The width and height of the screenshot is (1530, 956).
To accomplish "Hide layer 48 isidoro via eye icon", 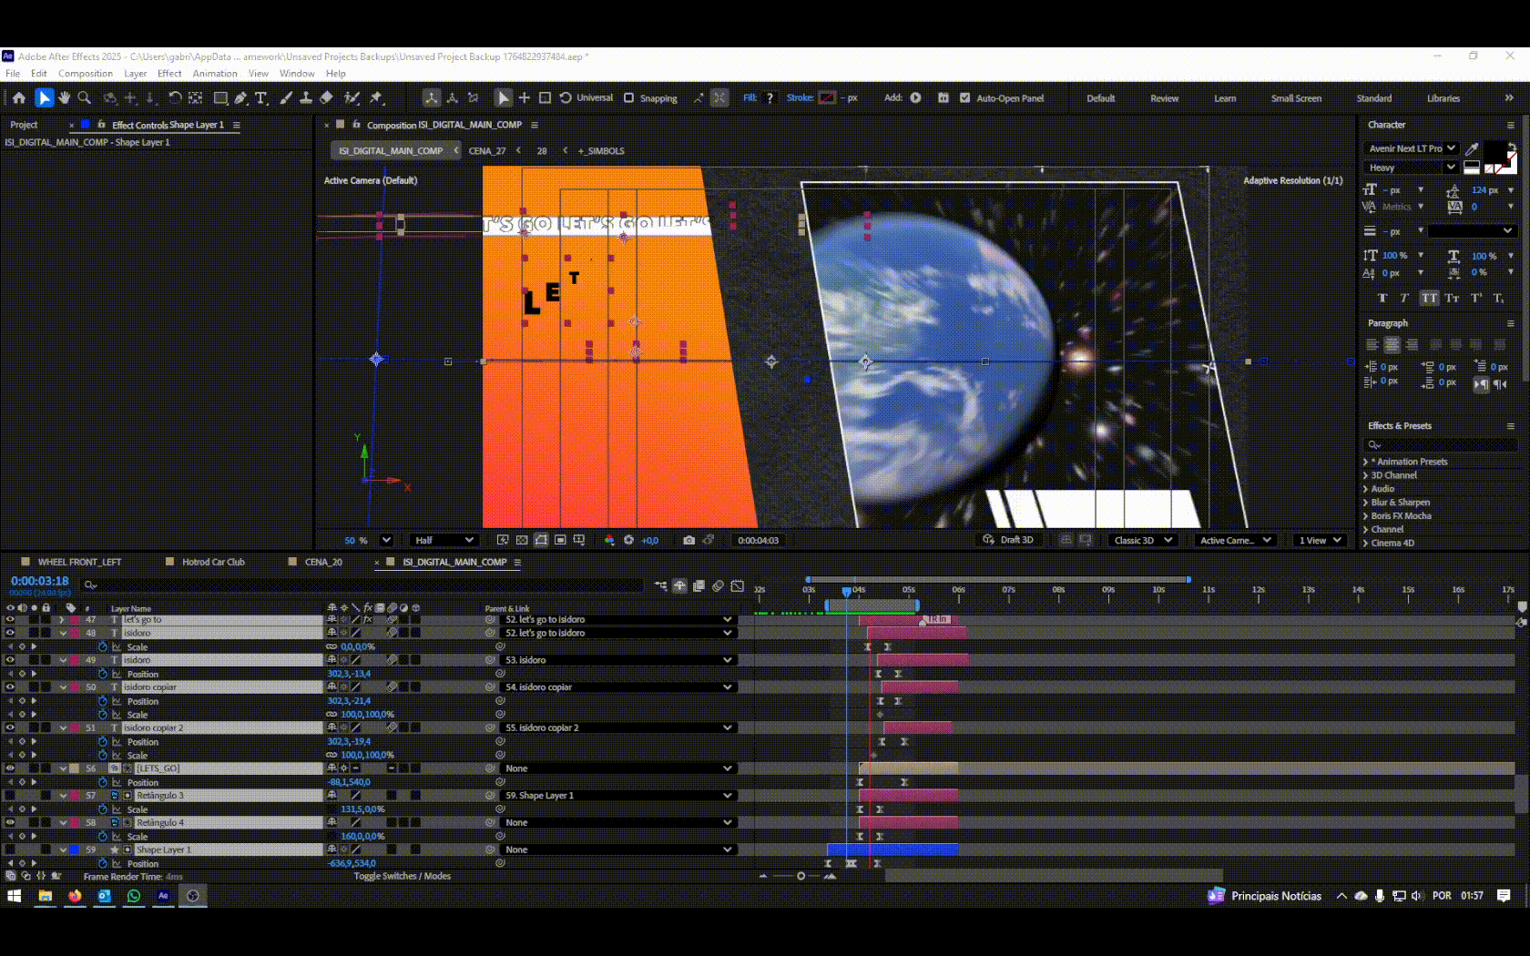I will click(x=10, y=633).
